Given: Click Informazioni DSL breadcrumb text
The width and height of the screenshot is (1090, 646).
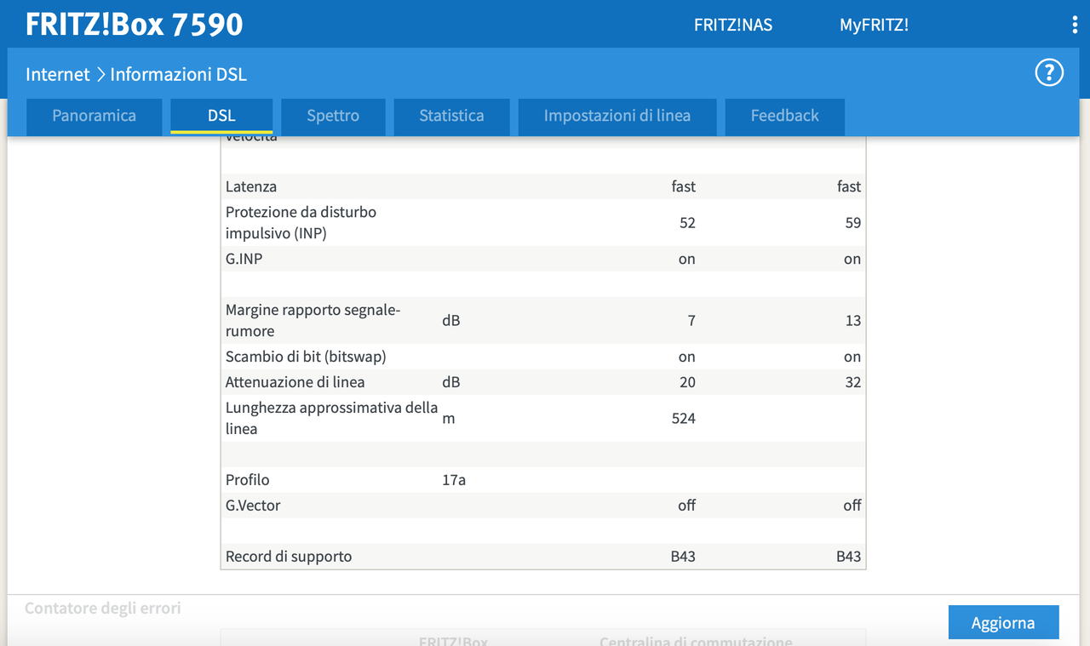Looking at the screenshot, I should [178, 74].
